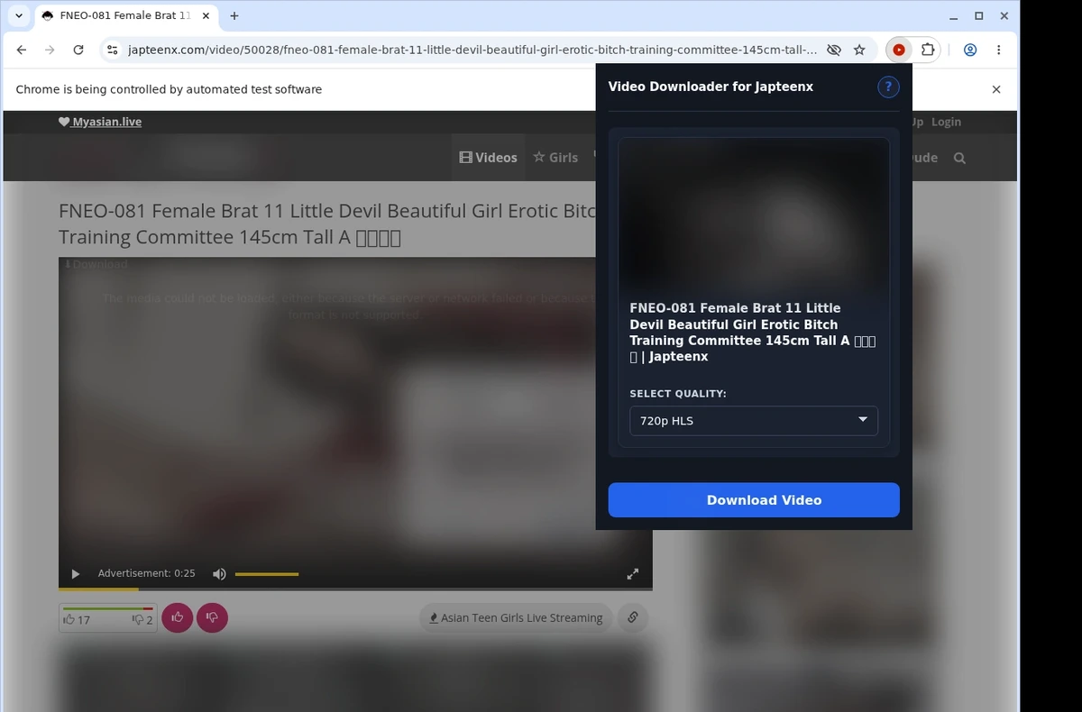
Task: Open the third-party cookies crossed-eye icon
Action: (834, 50)
